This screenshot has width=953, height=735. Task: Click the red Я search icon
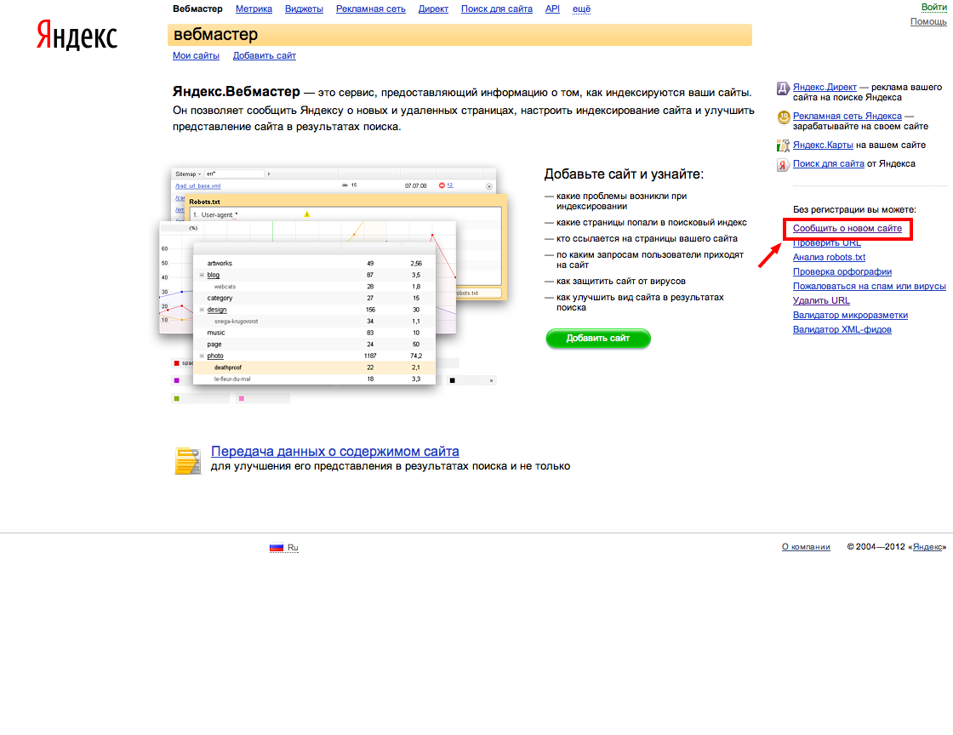[783, 165]
